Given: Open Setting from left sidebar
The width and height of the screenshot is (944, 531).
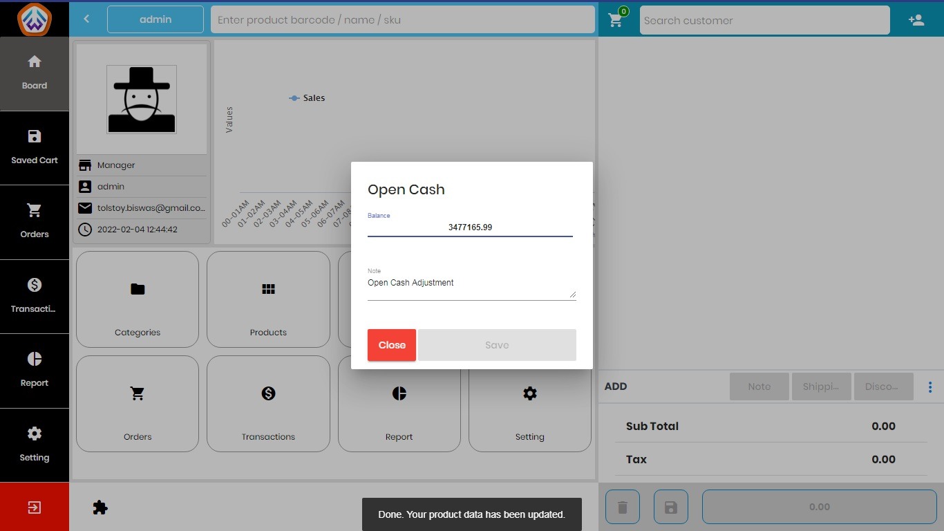Looking at the screenshot, I should [35, 445].
